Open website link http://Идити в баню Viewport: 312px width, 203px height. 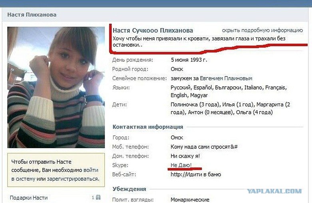click(x=196, y=174)
